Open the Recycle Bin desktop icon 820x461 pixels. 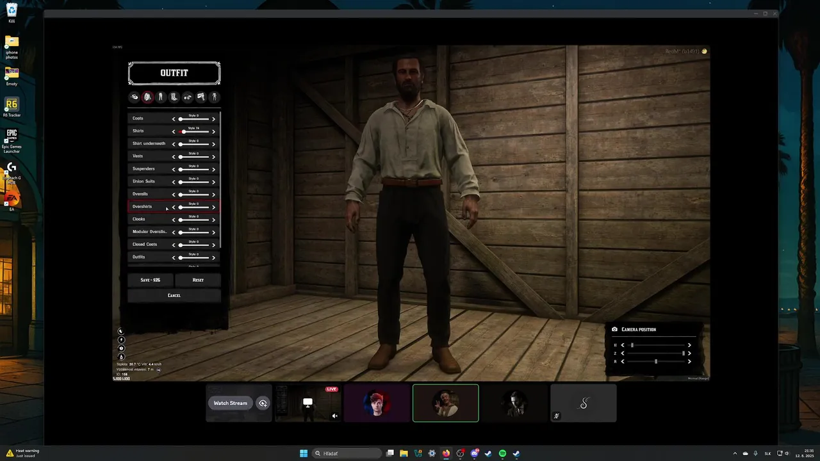click(12, 13)
